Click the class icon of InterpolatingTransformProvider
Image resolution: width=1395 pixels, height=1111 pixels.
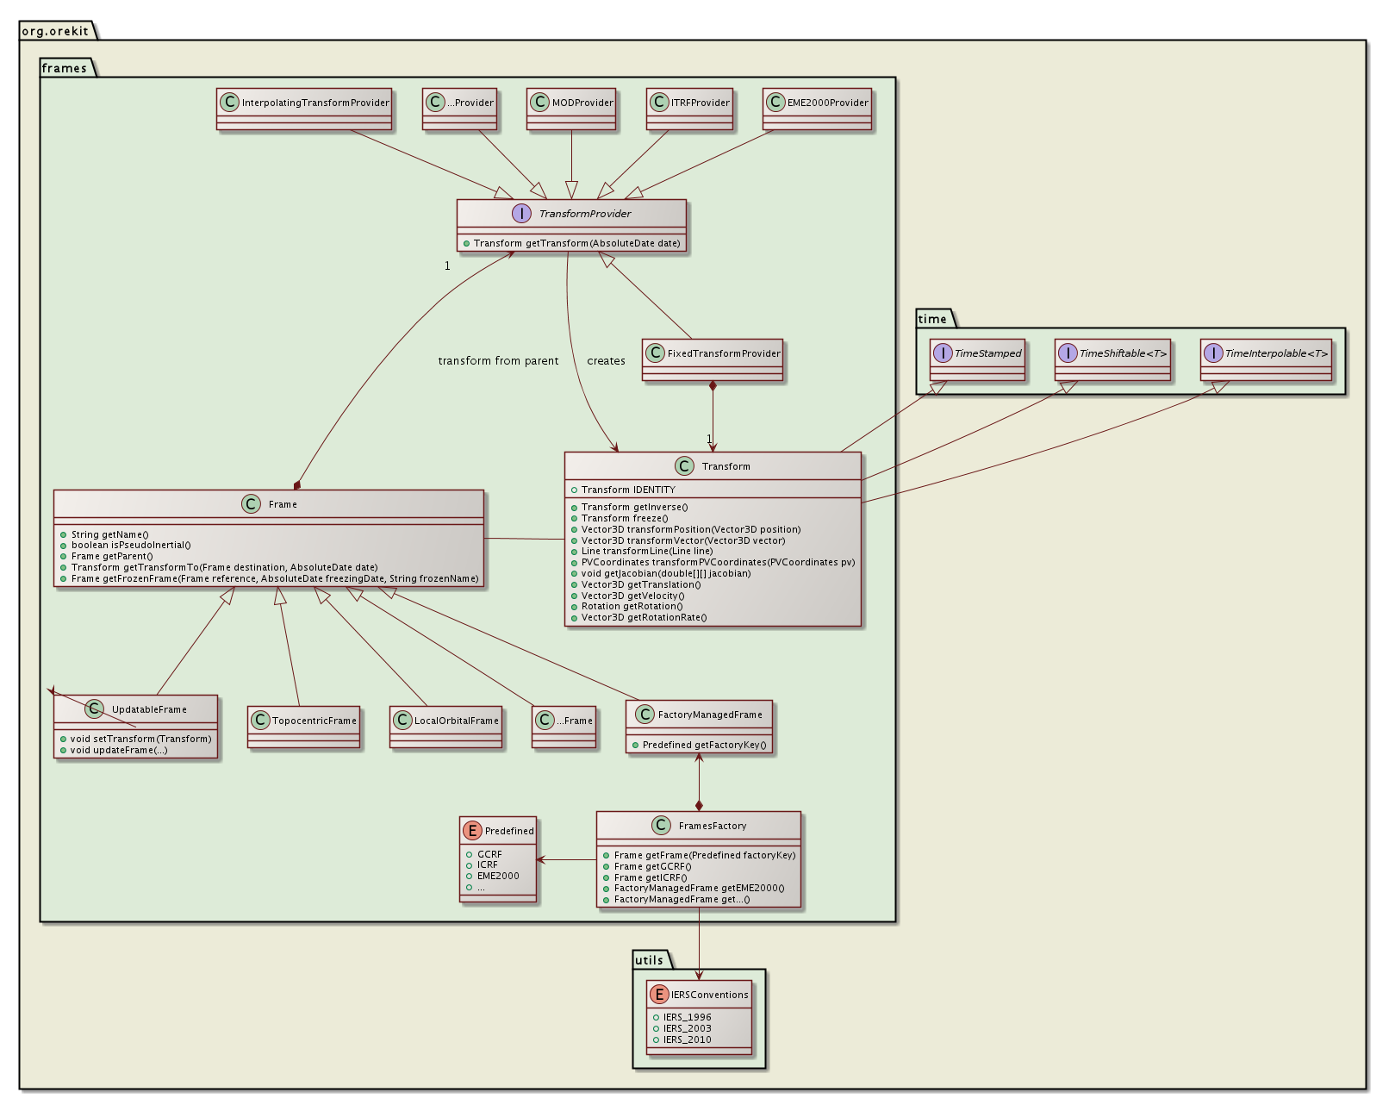coord(230,103)
